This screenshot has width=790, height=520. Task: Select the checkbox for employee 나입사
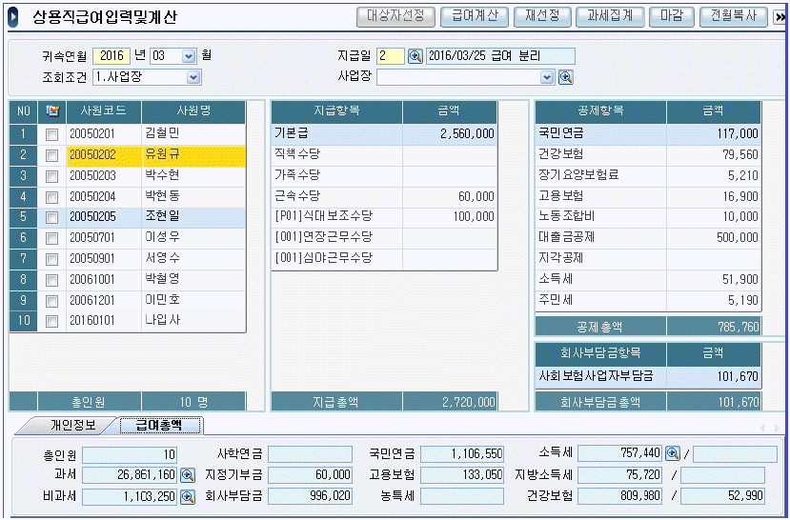click(51, 321)
